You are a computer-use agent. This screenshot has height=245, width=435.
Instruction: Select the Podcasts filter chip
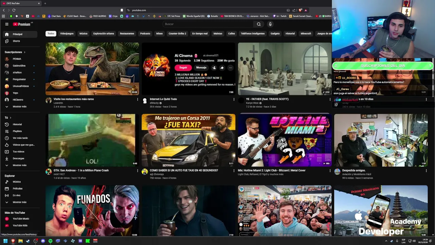(x=145, y=33)
